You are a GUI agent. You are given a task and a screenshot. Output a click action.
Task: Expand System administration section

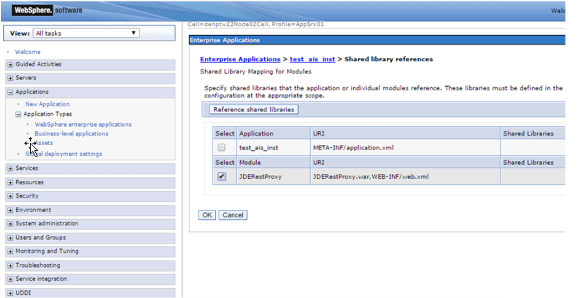coord(10,224)
